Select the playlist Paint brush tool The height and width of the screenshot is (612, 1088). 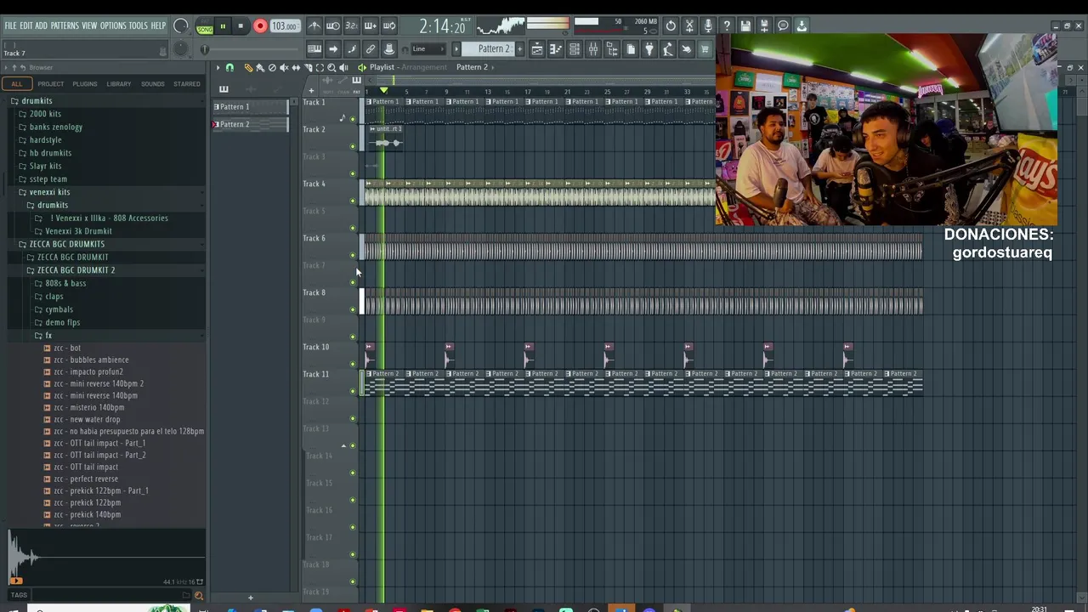260,67
